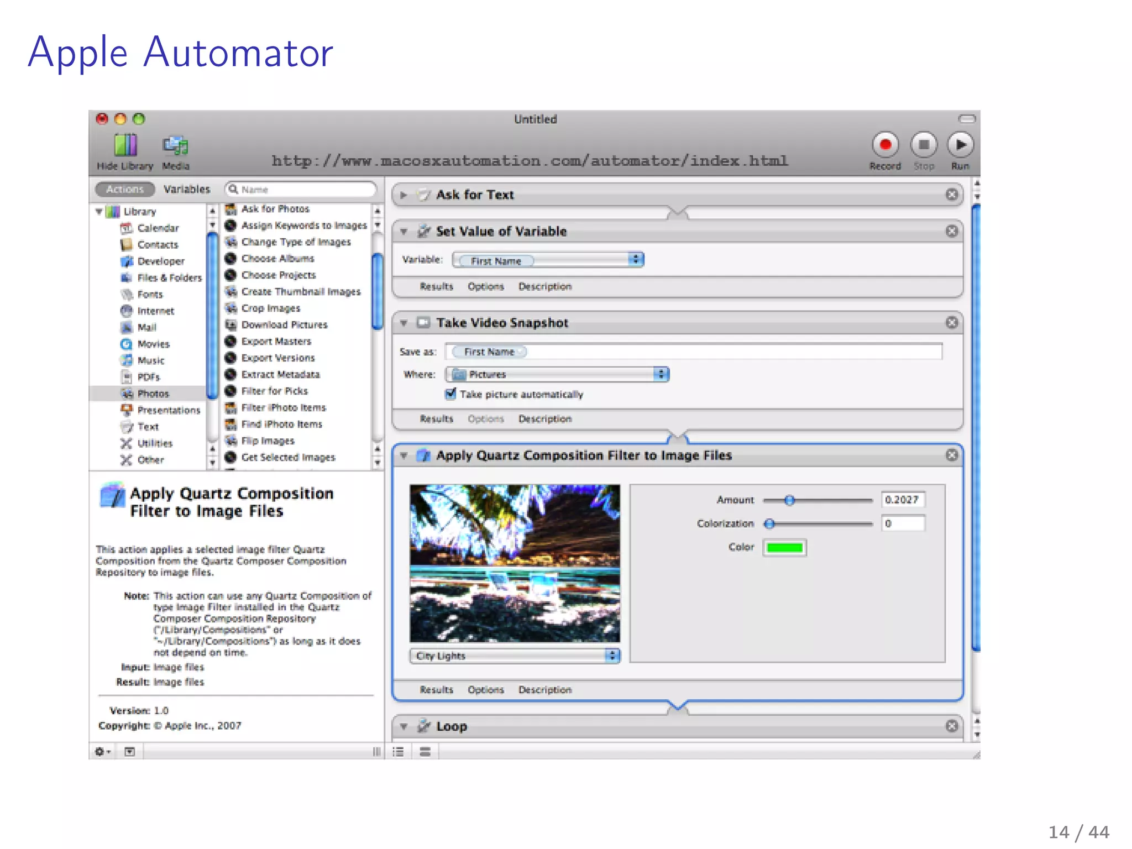Select Crop Images action in list
This screenshot has width=1132, height=849.
(270, 308)
